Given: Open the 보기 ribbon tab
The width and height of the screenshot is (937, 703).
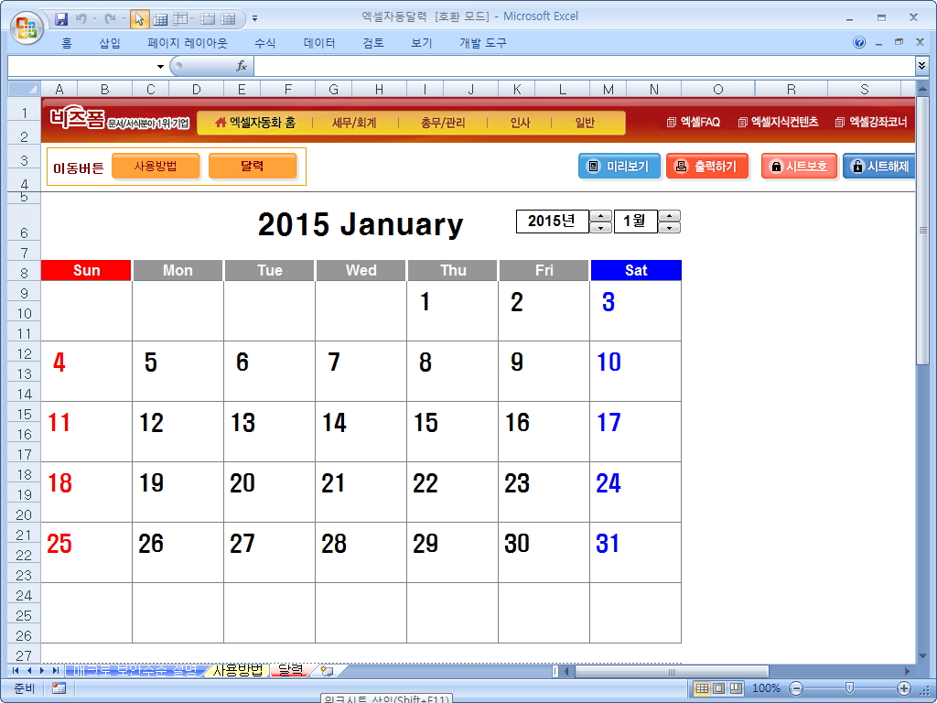Looking at the screenshot, I should pos(421,43).
